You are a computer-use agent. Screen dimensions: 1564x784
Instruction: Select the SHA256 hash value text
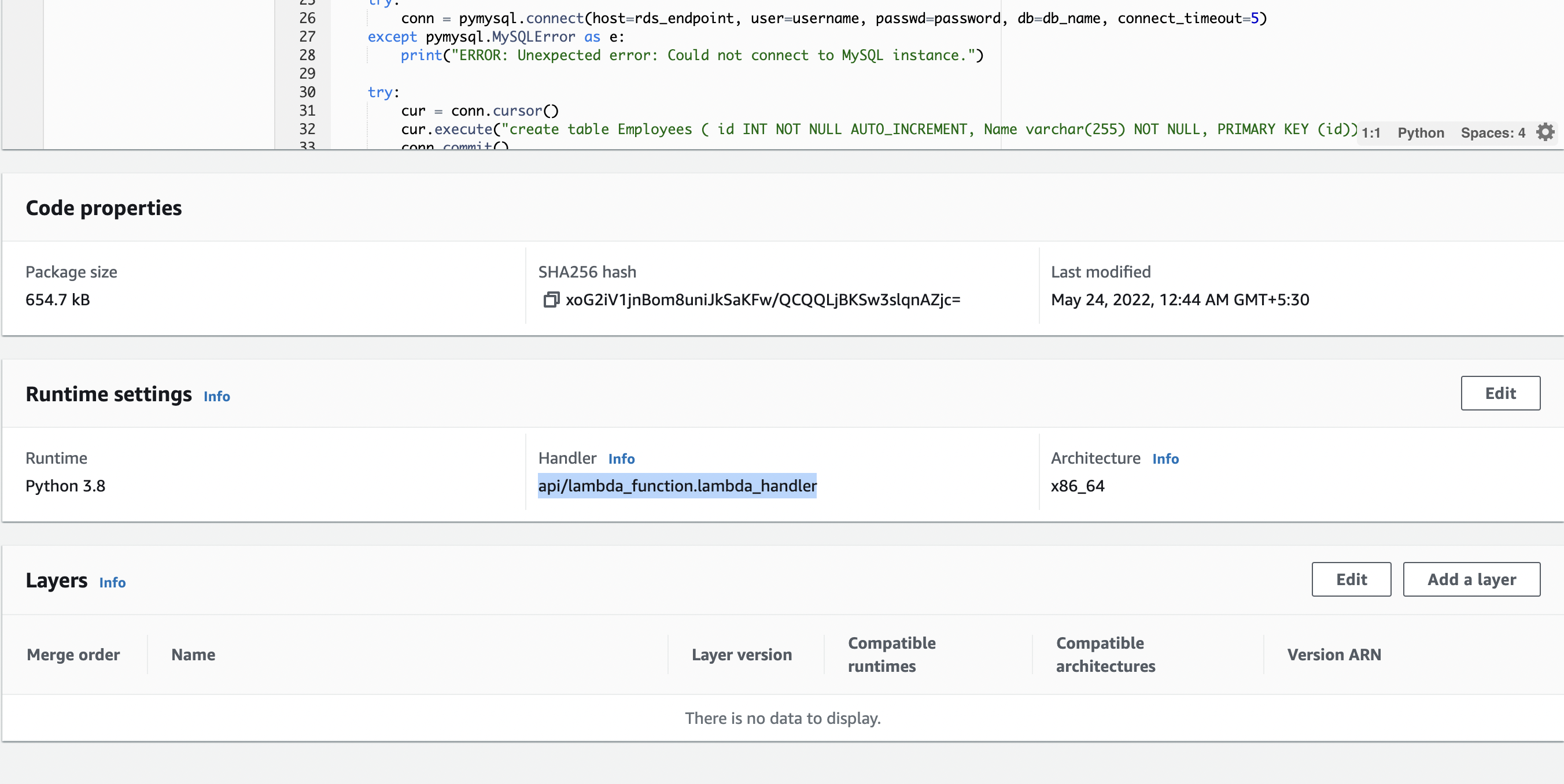[x=762, y=299]
